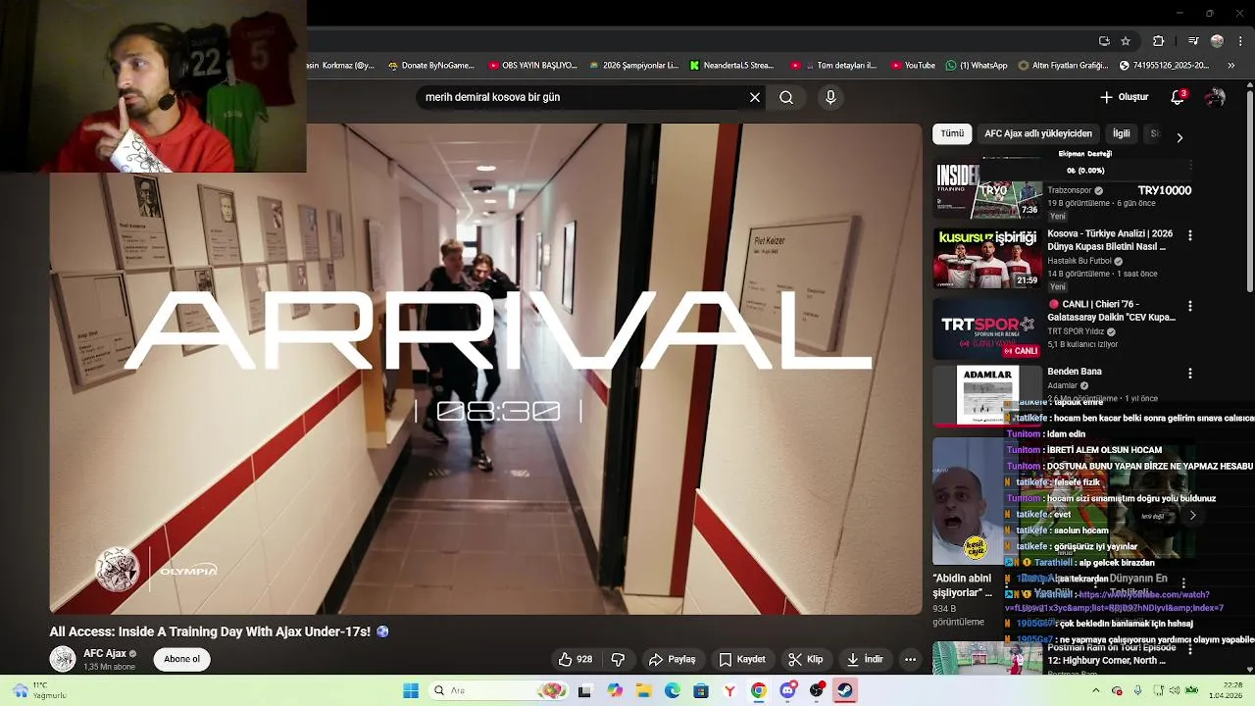Screen dimensions: 1255x706
Task: Open Adamlar Benden Bana thumbnail
Action: click(x=987, y=395)
